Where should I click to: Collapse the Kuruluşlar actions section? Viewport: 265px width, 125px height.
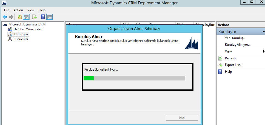pyautogui.click(x=263, y=31)
